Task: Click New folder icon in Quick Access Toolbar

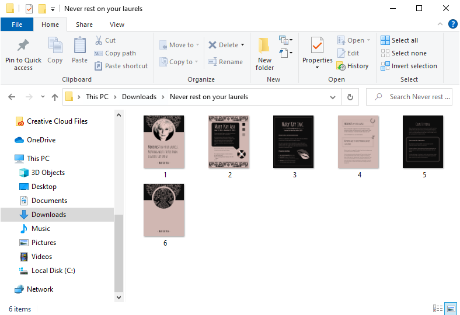Action: 42,9
